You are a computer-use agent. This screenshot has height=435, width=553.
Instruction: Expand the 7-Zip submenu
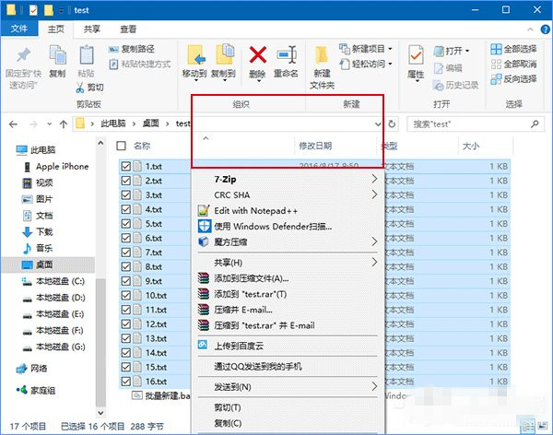[374, 179]
